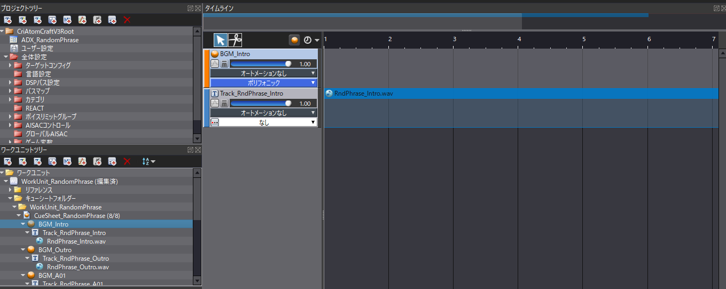Click Track_RndPhrase_Intro volume slider
Screen dimensions: 726x289
pos(261,103)
